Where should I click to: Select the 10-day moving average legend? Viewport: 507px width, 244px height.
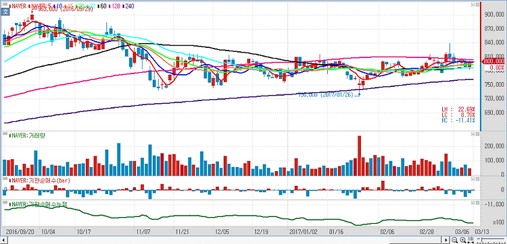pos(58,6)
